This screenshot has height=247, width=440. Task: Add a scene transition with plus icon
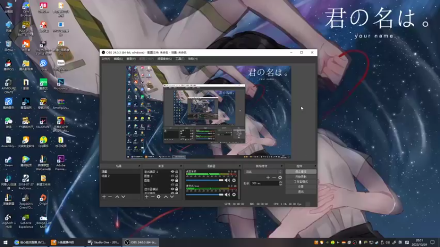[x=268, y=177]
